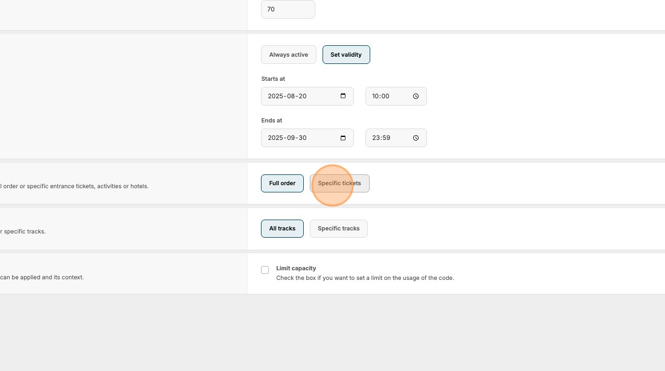Select the All tracks option

[x=282, y=229]
